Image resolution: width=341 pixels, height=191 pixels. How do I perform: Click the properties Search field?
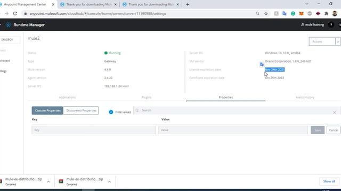coord(236,110)
